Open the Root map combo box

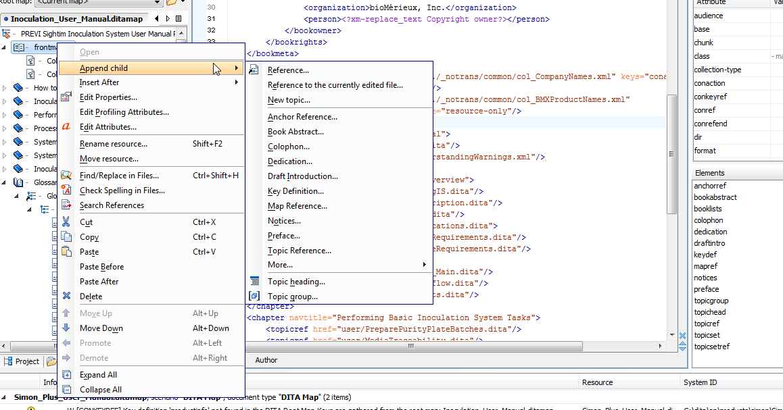tap(98, 2)
